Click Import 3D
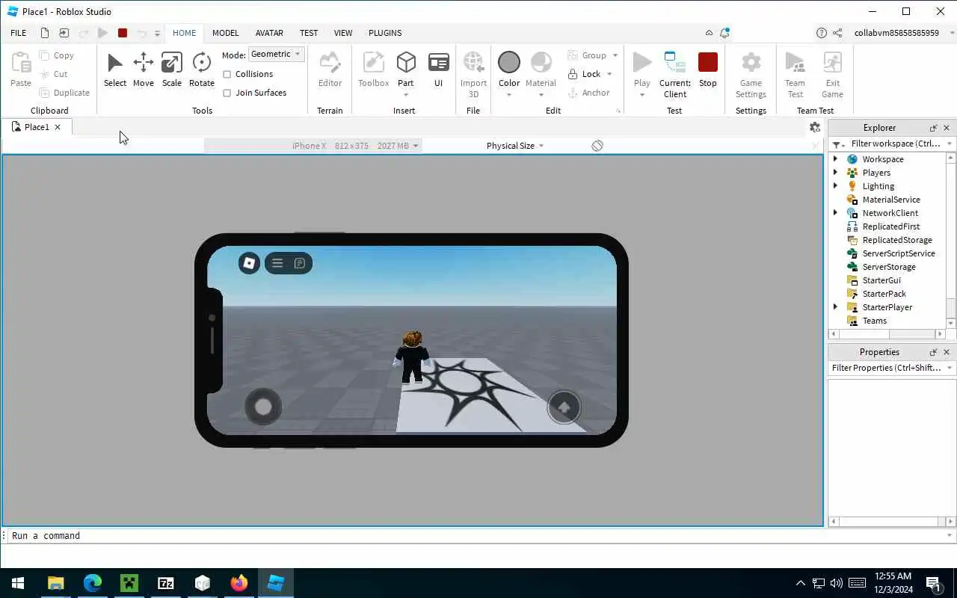The height and width of the screenshot is (598, 957). pos(473,75)
